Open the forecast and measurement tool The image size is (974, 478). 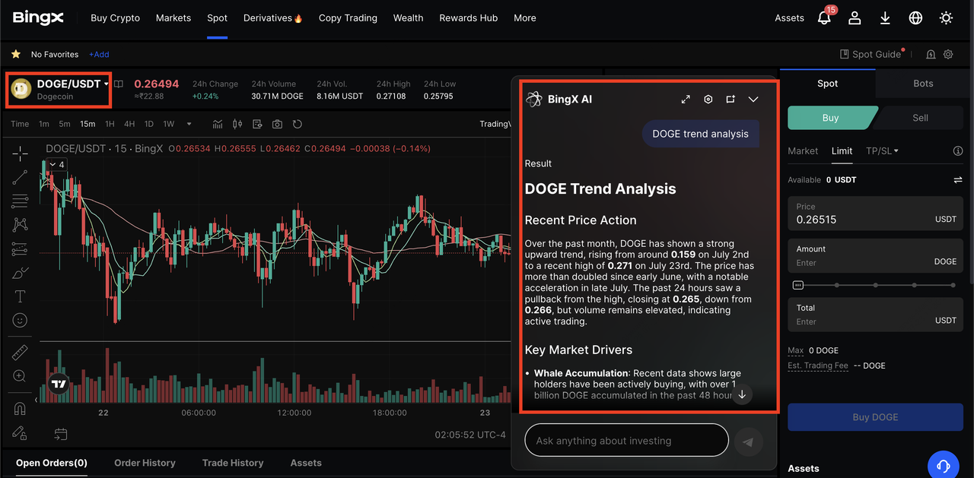20,249
